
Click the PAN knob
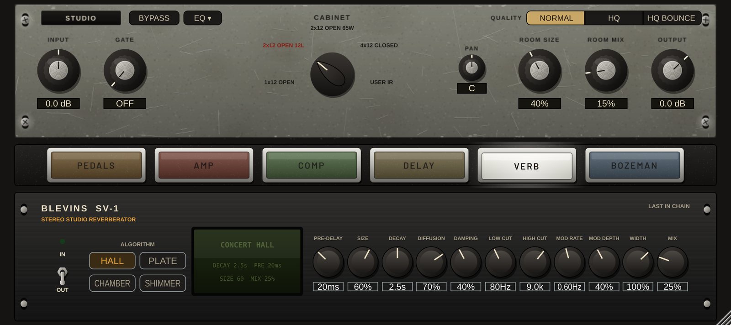471,68
